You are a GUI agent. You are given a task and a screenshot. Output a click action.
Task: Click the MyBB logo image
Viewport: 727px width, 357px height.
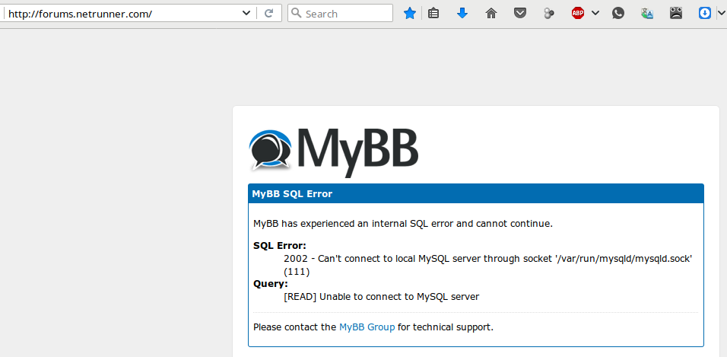(x=334, y=150)
